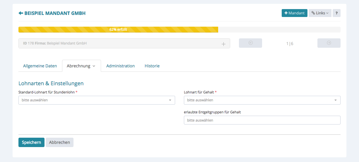The width and height of the screenshot is (359, 162).
Task: Click the plus icon in the Firma field
Action: pyautogui.click(x=223, y=44)
